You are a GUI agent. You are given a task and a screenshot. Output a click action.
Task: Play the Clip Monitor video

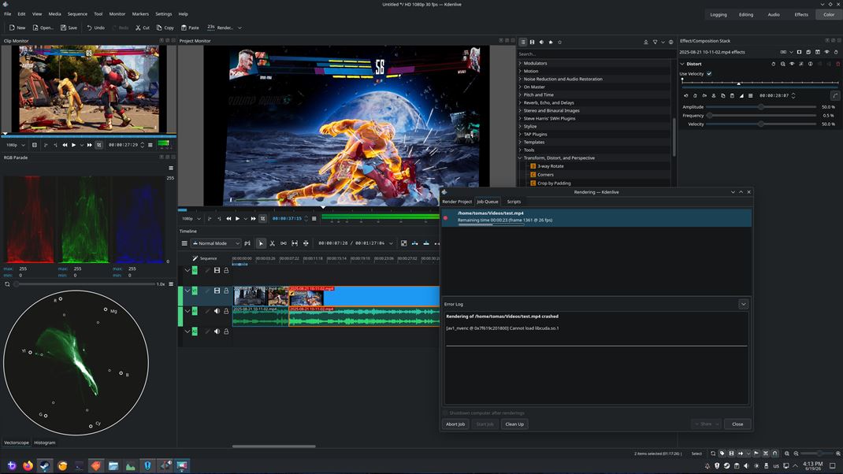[73, 145]
